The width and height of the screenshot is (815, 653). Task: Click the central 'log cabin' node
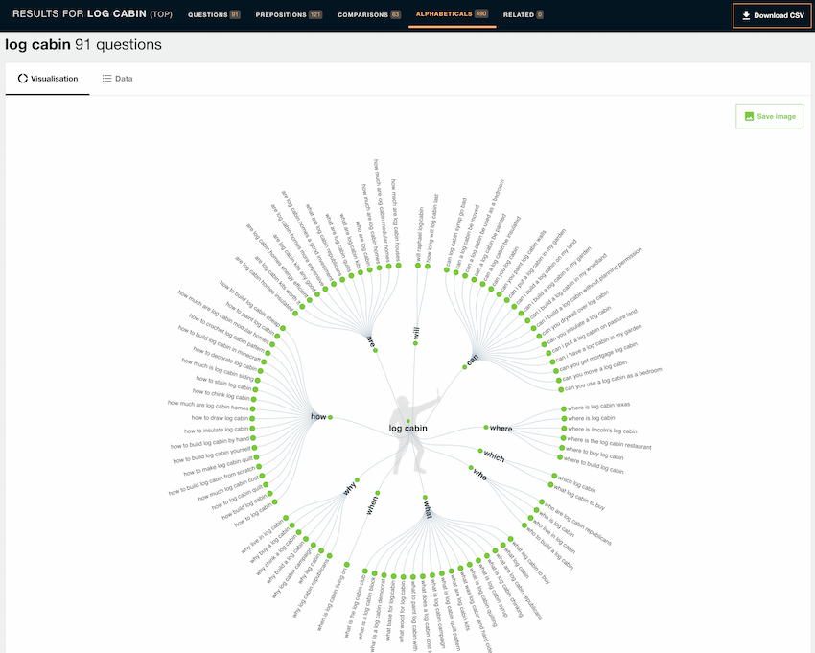coord(408,428)
